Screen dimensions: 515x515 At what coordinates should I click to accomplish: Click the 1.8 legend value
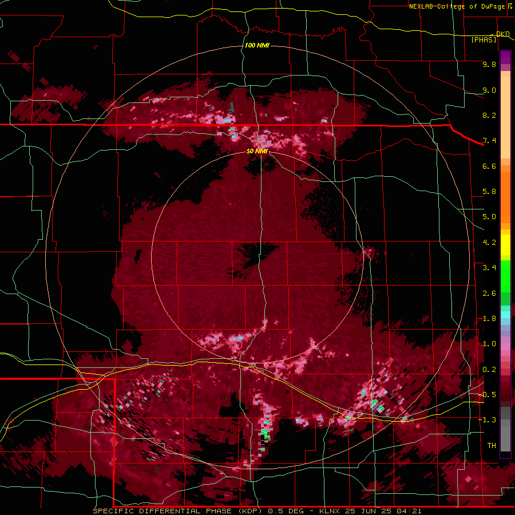pyautogui.click(x=489, y=319)
